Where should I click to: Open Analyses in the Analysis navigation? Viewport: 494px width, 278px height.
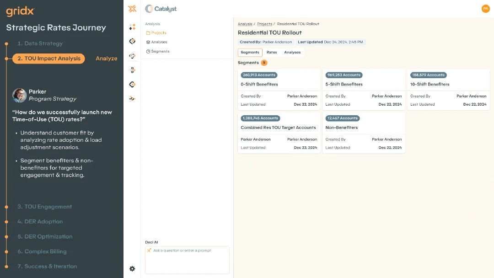[159, 42]
